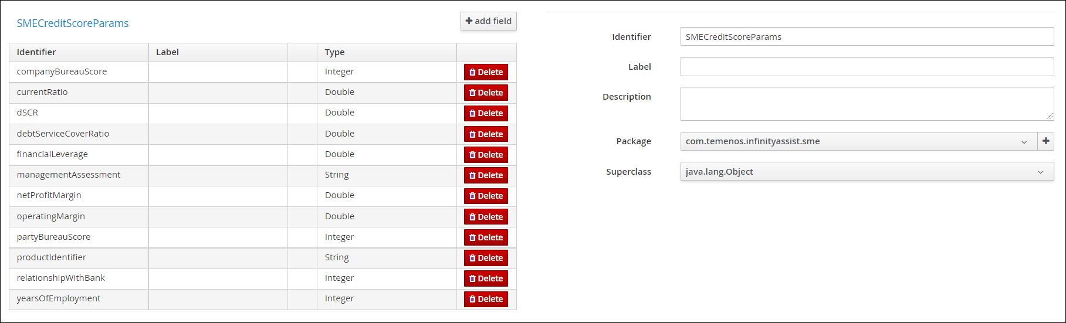Viewport: 1066px width, 323px height.
Task: Delete the dSCR field
Action: point(486,113)
